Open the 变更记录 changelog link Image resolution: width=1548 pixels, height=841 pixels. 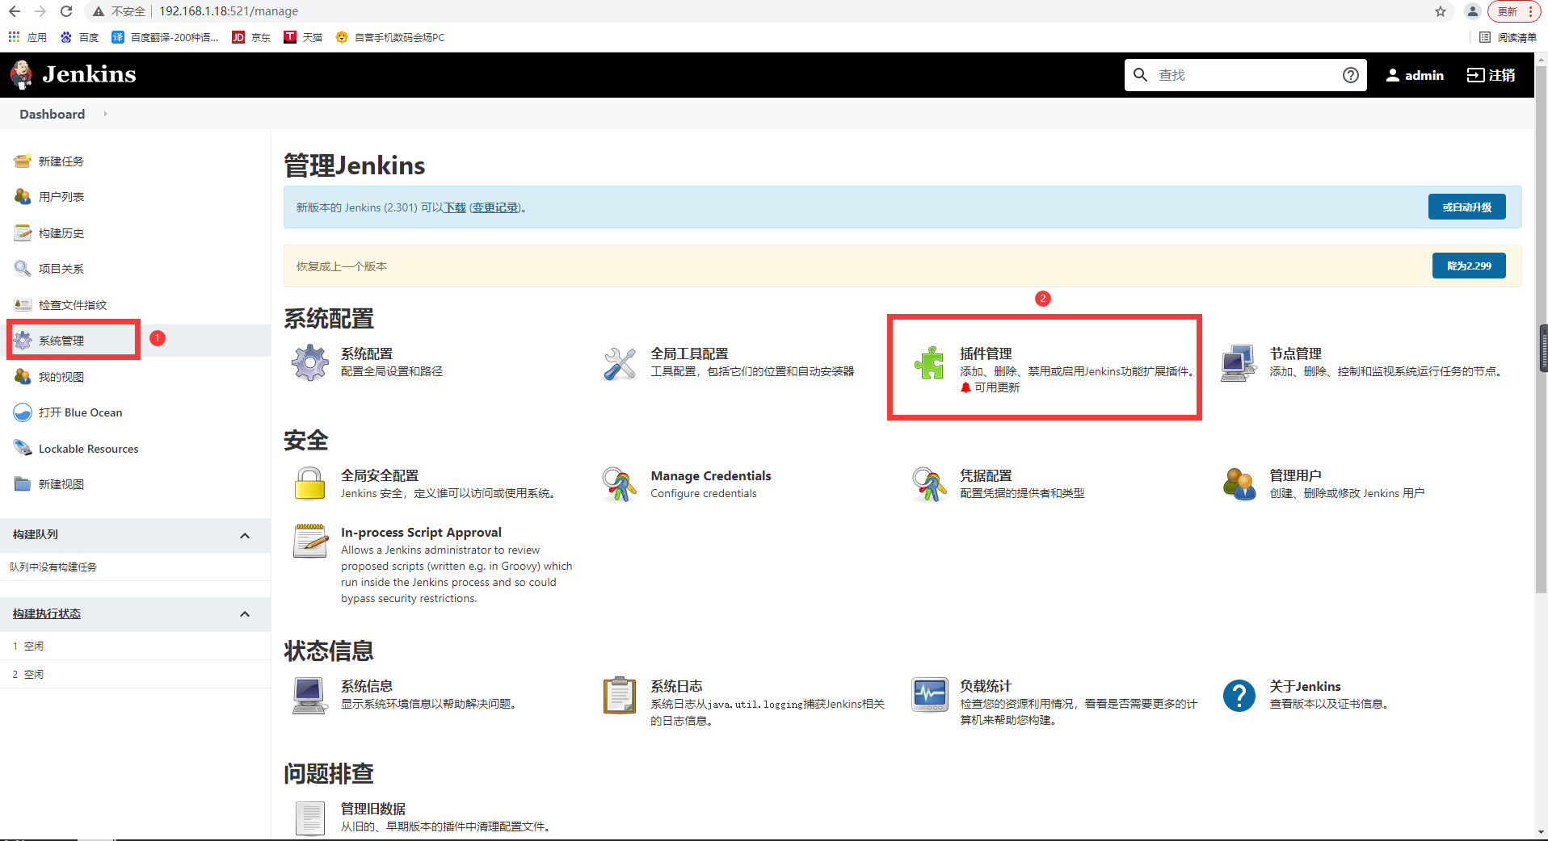(495, 207)
